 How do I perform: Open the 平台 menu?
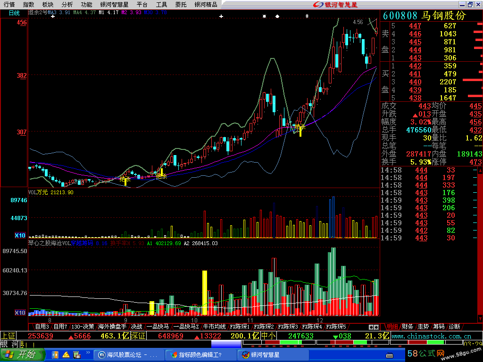pos(142,4)
